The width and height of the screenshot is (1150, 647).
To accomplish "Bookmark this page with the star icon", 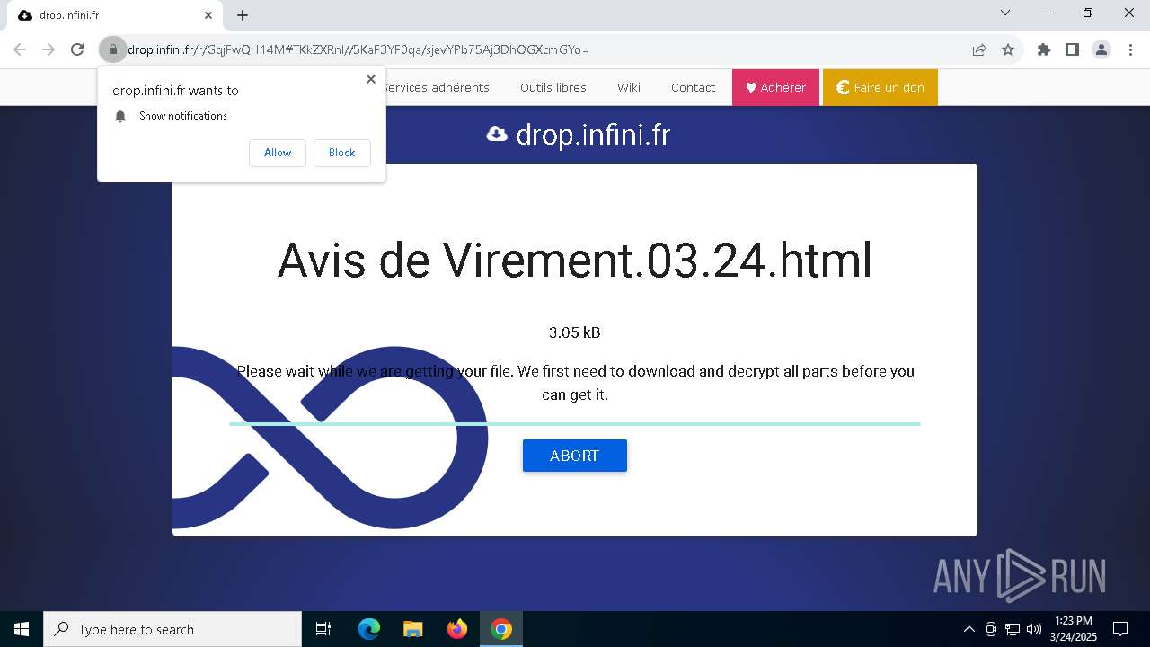I will [1008, 50].
